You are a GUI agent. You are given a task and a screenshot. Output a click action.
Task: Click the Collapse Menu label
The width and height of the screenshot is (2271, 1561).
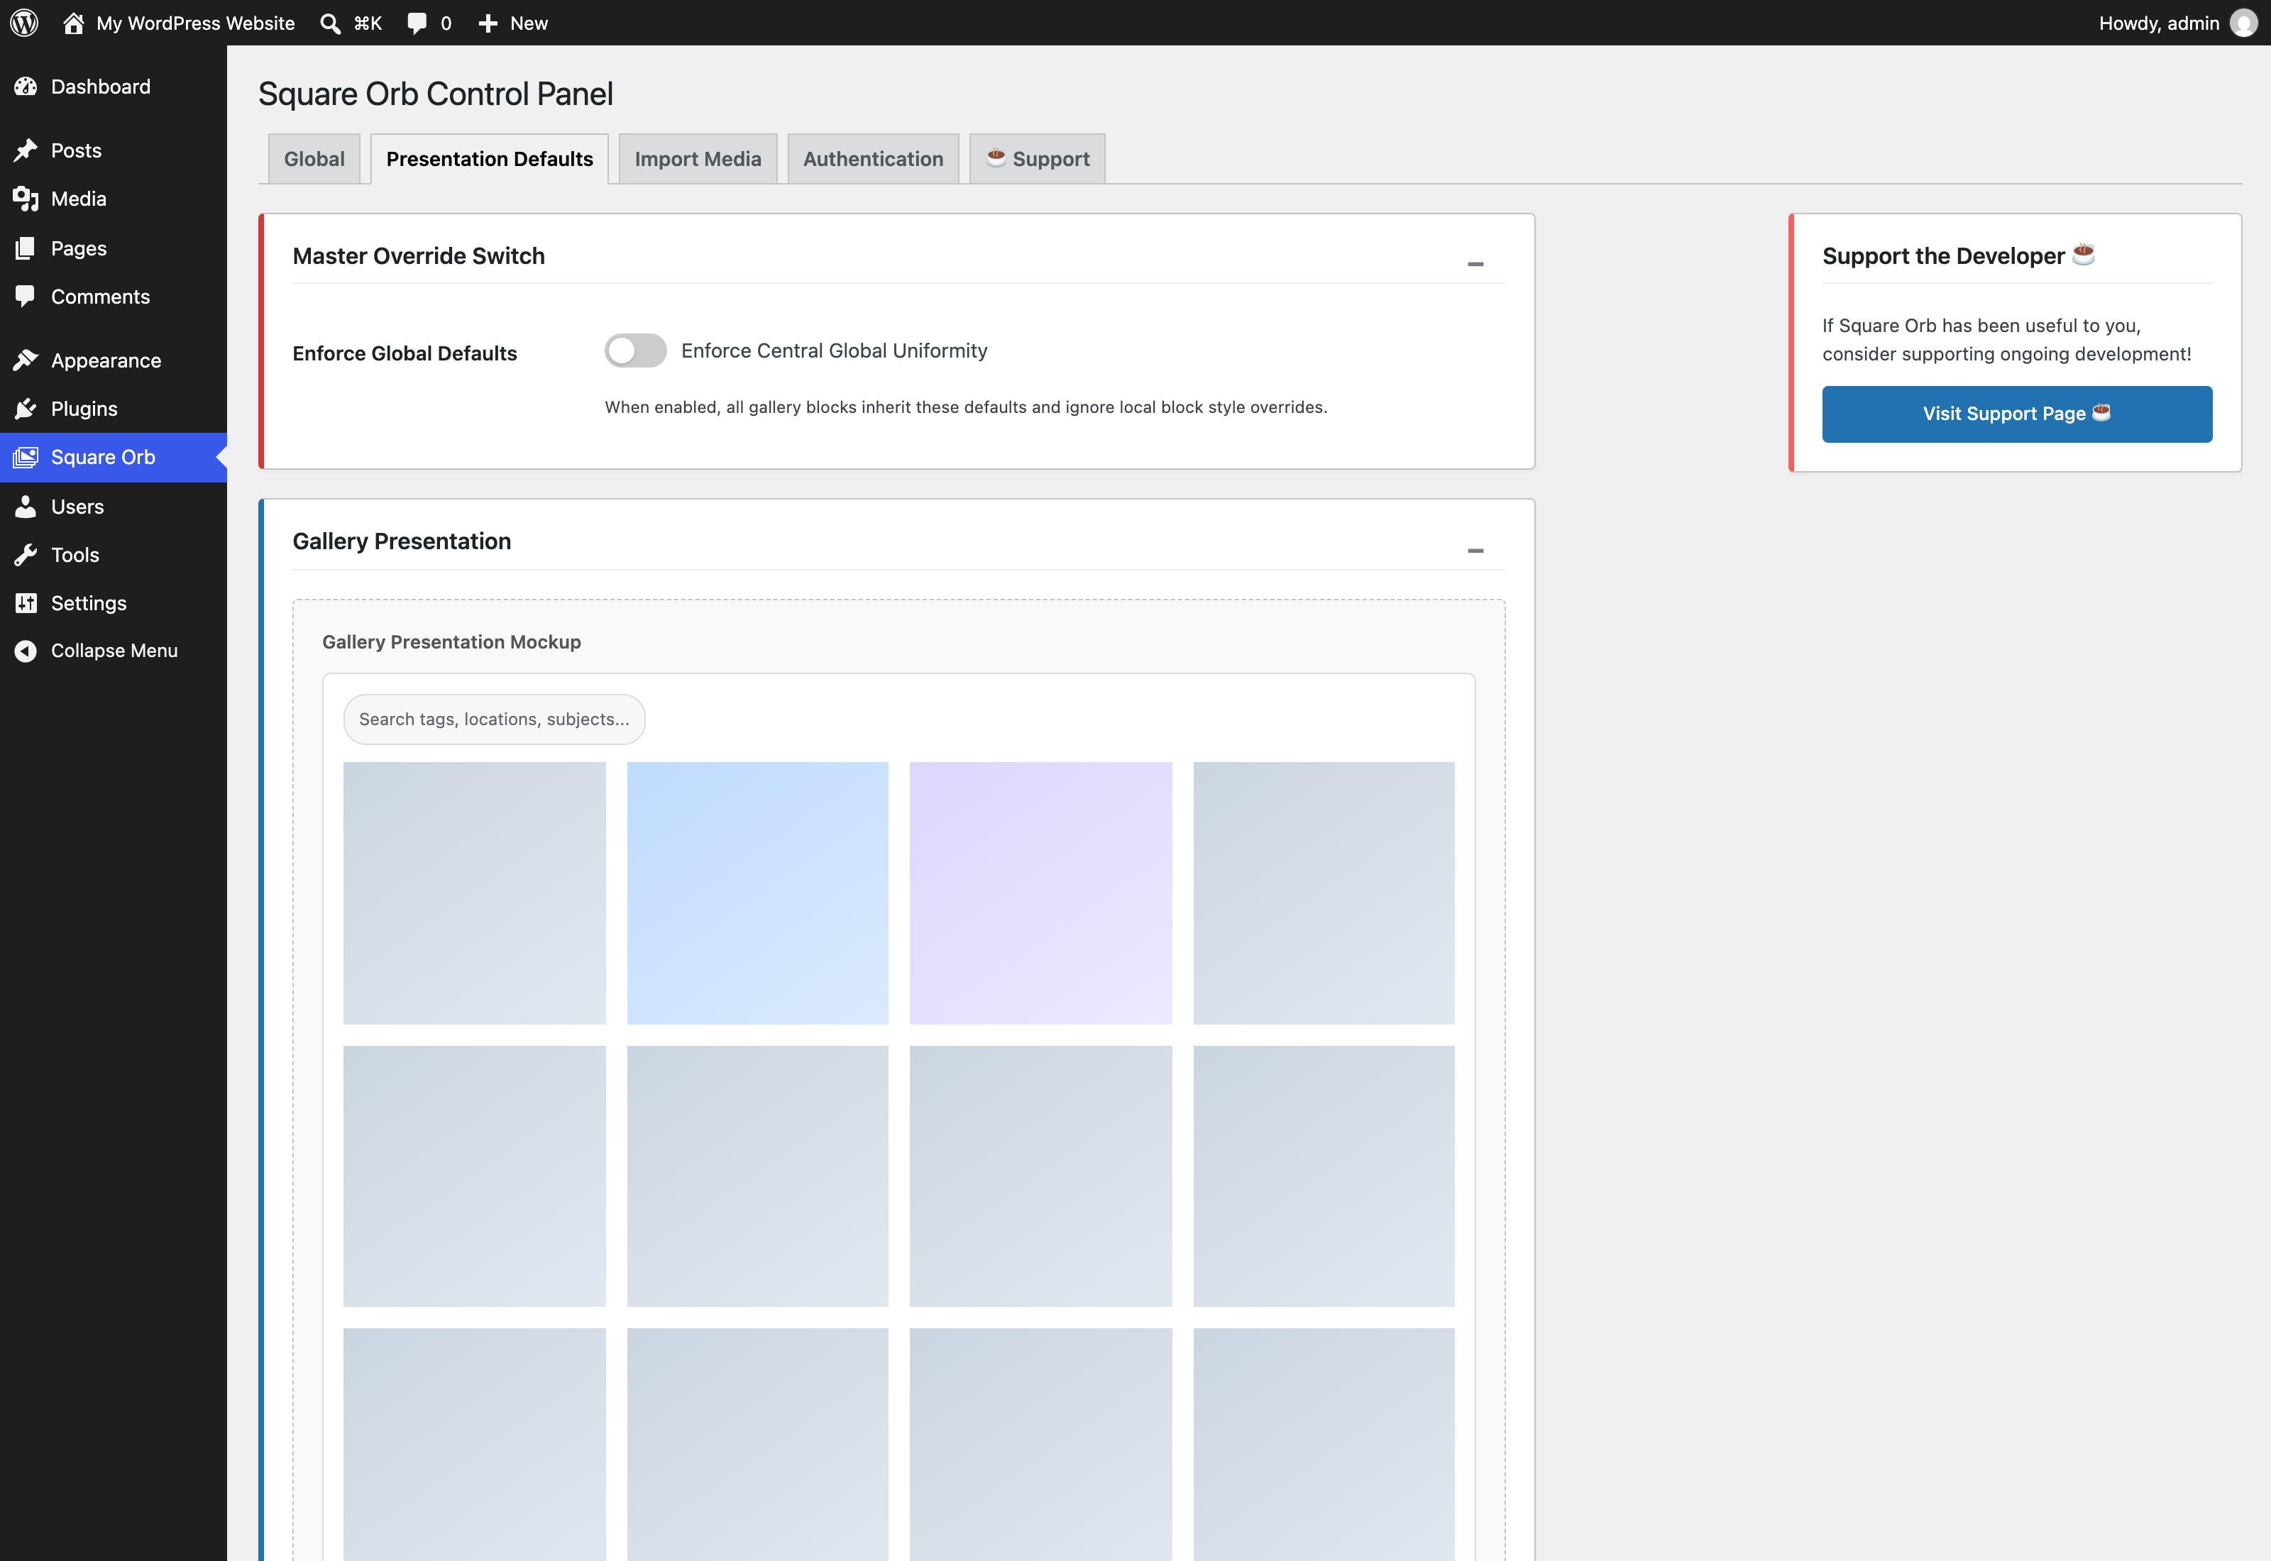(x=114, y=651)
